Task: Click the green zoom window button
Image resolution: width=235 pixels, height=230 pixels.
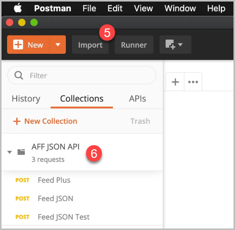Action: coord(34,22)
